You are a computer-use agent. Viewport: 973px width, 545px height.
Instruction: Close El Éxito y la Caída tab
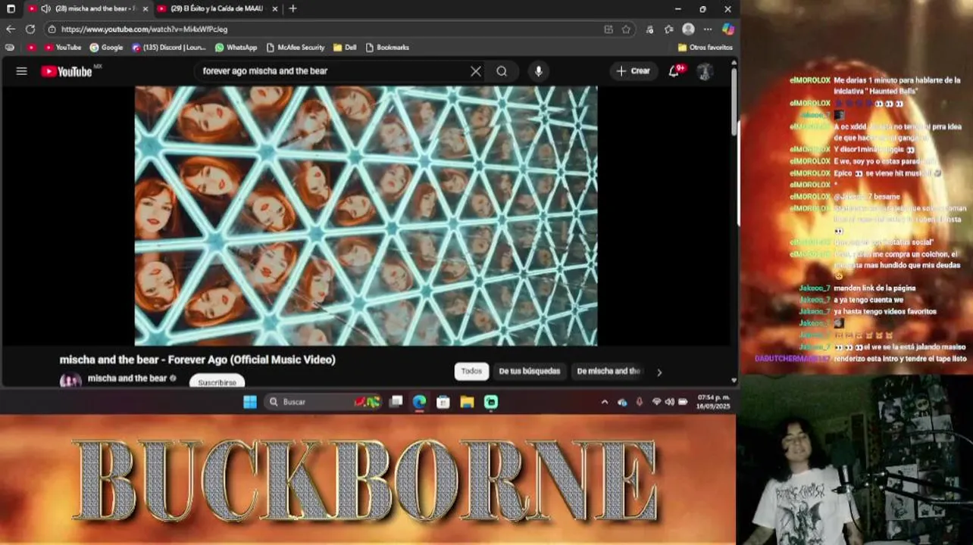274,9
